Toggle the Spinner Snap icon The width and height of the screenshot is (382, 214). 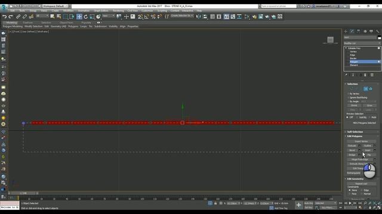159,17
